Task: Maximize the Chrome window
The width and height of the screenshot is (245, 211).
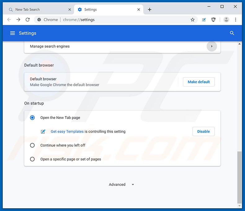Action: pos(222,7)
